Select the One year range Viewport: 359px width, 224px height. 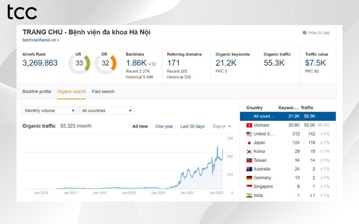point(164,126)
